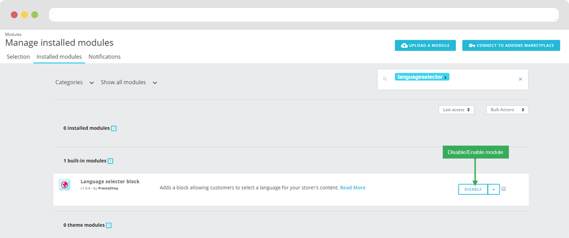The height and width of the screenshot is (238, 569).
Task: Open the Read More link
Action: pyautogui.click(x=353, y=187)
